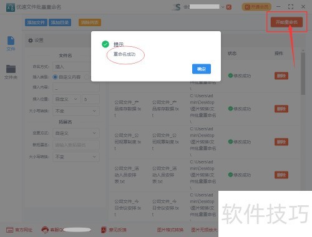The width and height of the screenshot is (312, 237).
Task: Select the 自定义内容 radio button
Action: pyautogui.click(x=55, y=77)
